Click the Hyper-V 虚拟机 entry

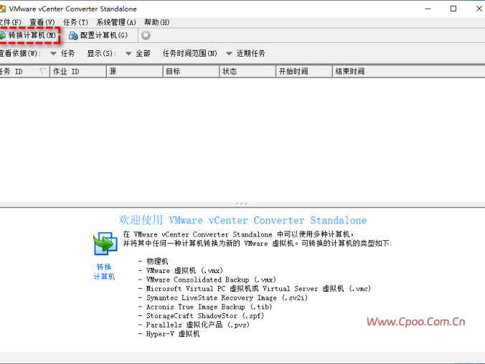[x=173, y=334]
